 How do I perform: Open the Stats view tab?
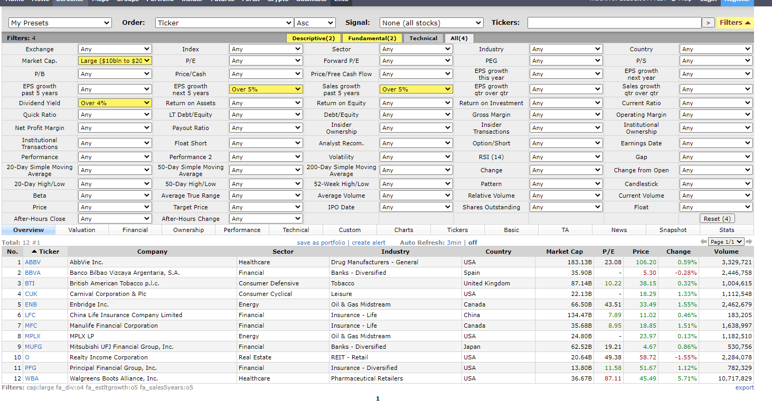[x=727, y=230]
